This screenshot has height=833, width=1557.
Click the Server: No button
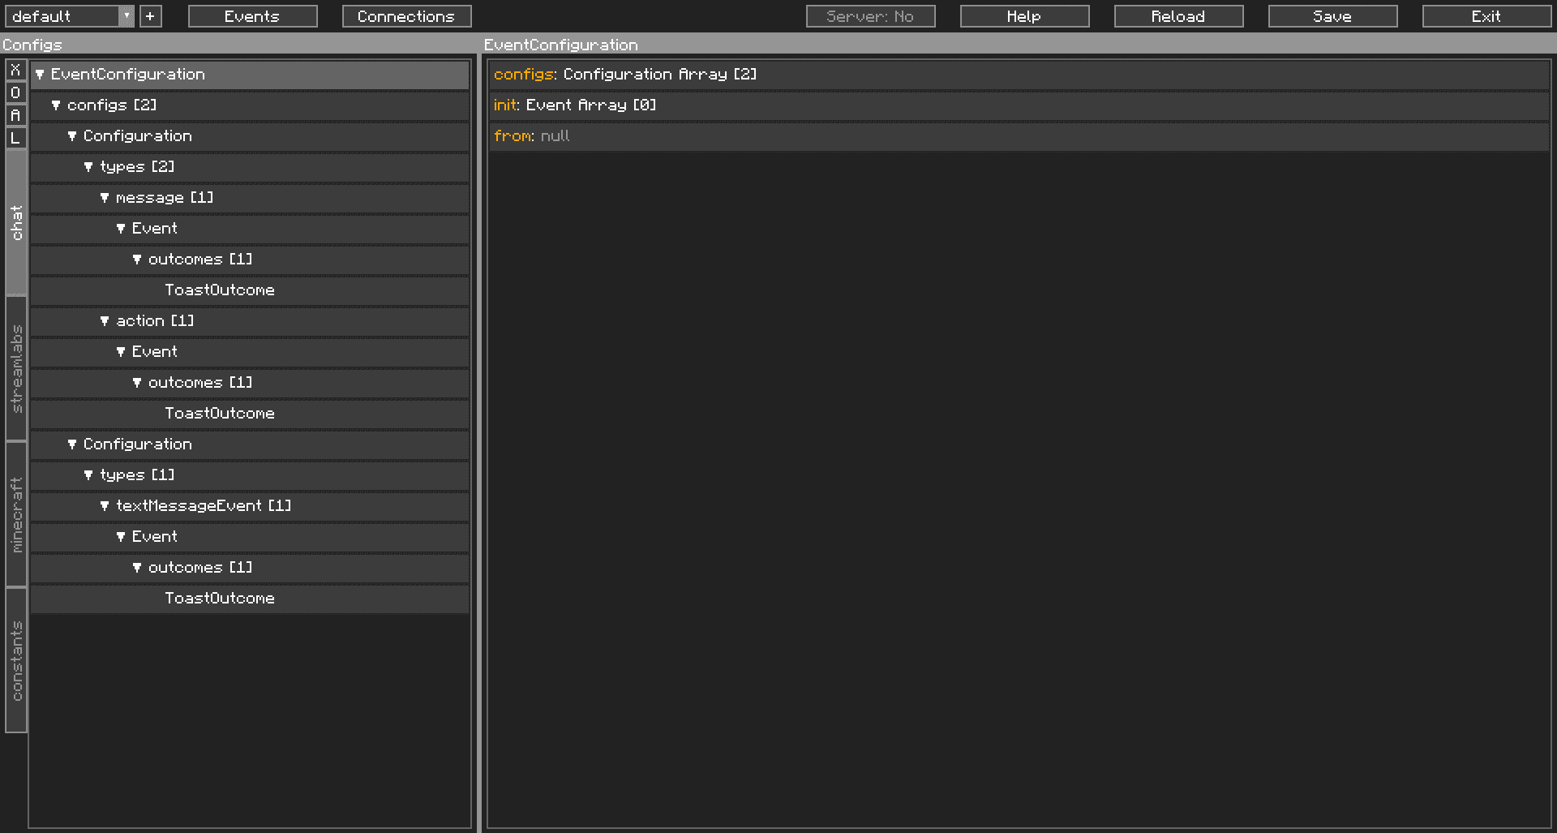(x=870, y=16)
